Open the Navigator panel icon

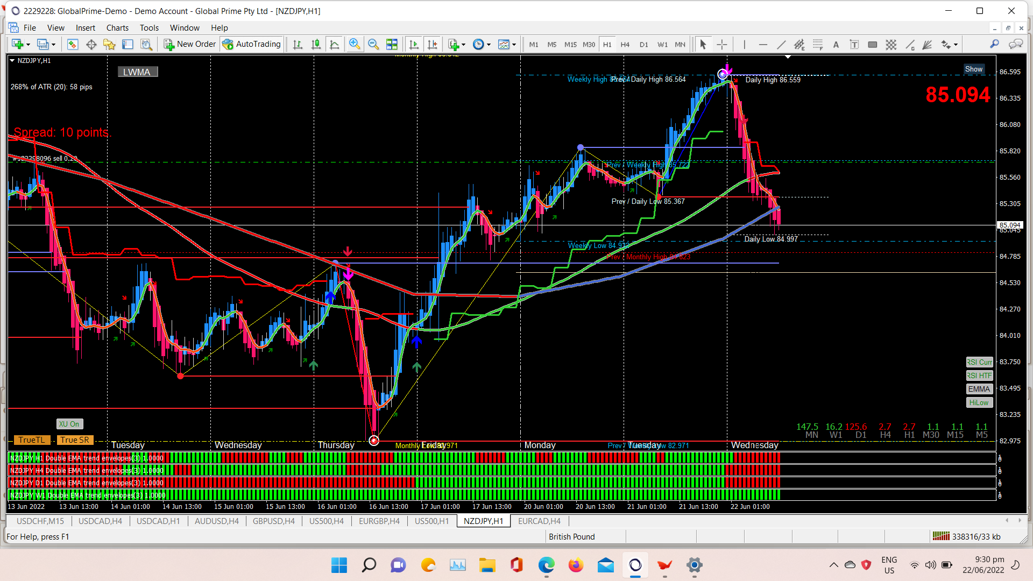point(109,44)
